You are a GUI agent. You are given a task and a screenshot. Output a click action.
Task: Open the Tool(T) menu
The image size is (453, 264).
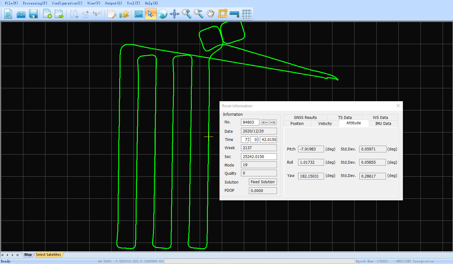(x=133, y=3)
